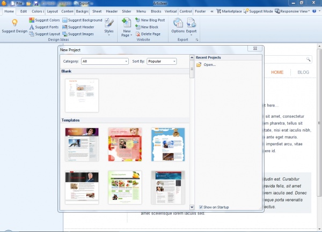Click the folder Open icon in title bar

click(29, 3)
